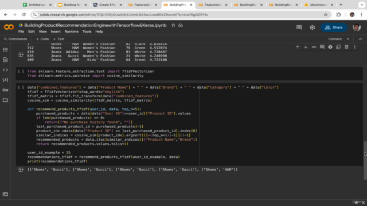Rename the notebook title field
The image size is (367, 206).
click(95, 25)
